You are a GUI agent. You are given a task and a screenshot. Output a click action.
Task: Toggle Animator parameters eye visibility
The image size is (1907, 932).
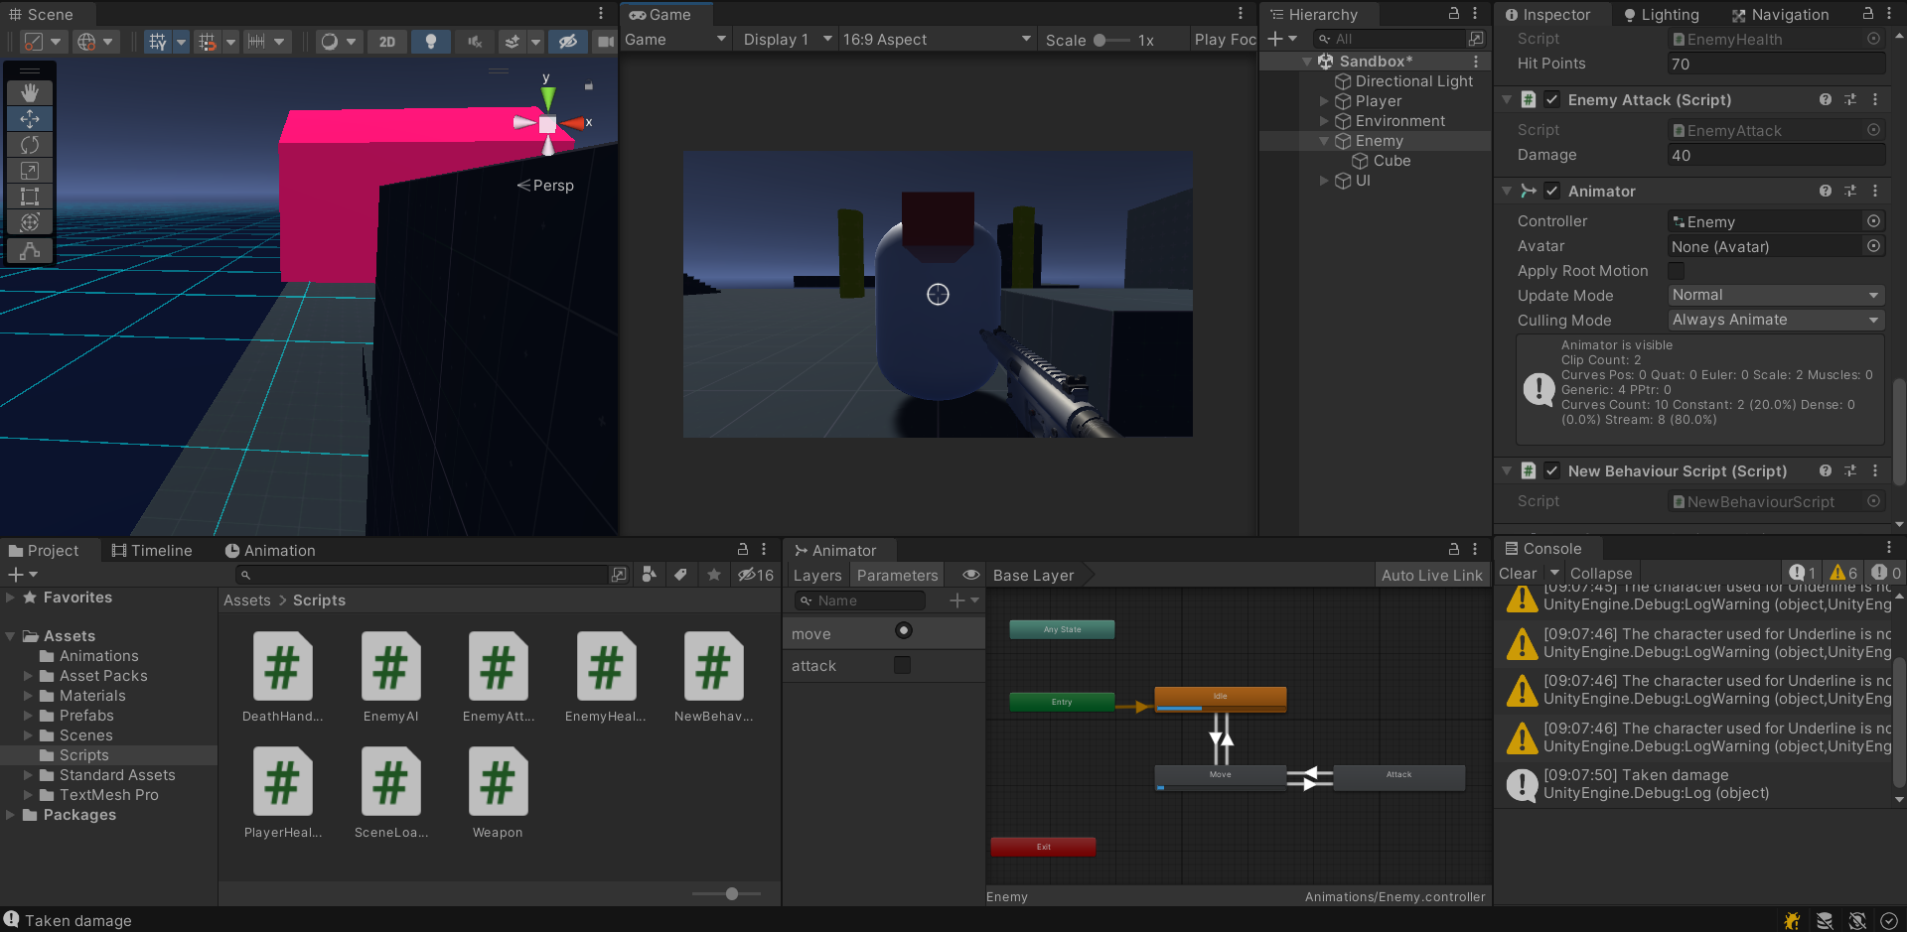[971, 575]
